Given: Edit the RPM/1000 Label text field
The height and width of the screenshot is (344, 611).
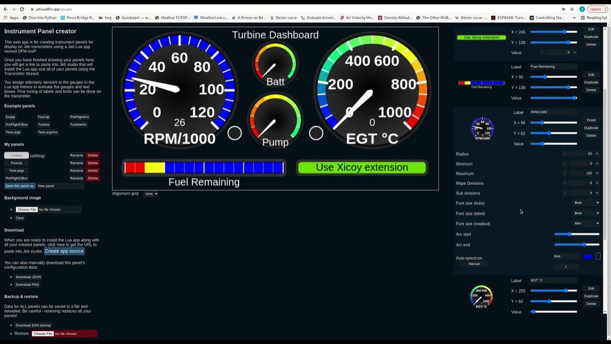Looking at the screenshot, I should coord(553,112).
